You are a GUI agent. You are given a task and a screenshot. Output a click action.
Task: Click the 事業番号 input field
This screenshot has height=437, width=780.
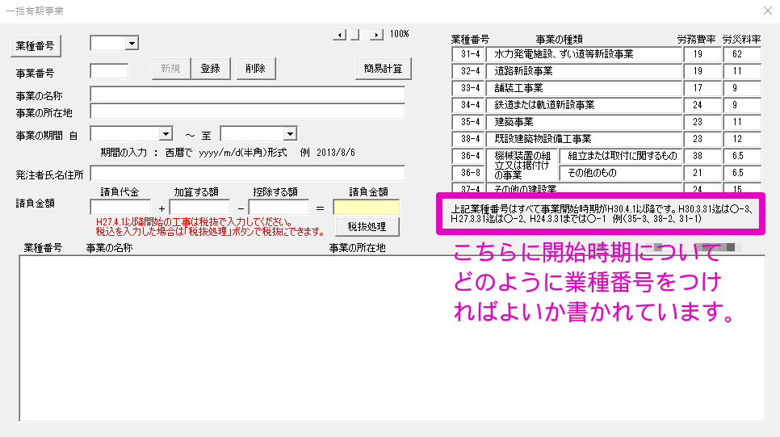click(109, 70)
